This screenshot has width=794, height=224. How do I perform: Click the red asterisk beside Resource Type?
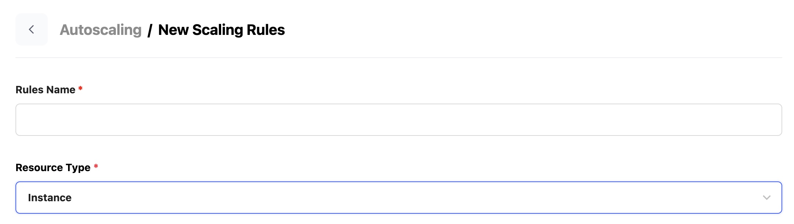tap(96, 166)
